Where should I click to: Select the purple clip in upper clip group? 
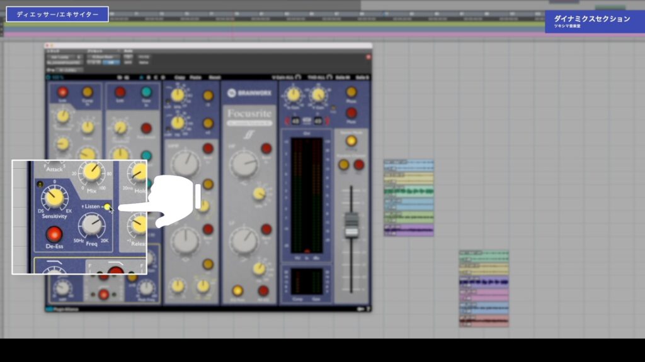click(408, 229)
